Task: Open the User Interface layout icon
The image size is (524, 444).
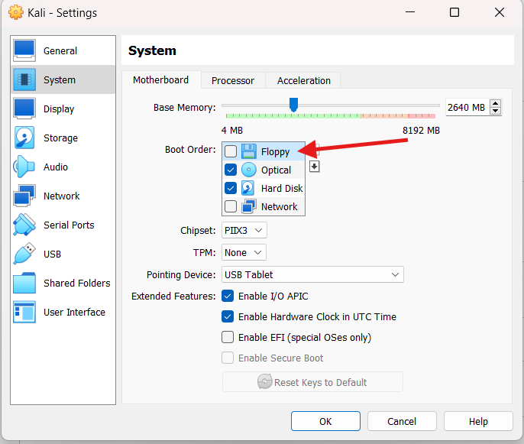Action: [24, 312]
